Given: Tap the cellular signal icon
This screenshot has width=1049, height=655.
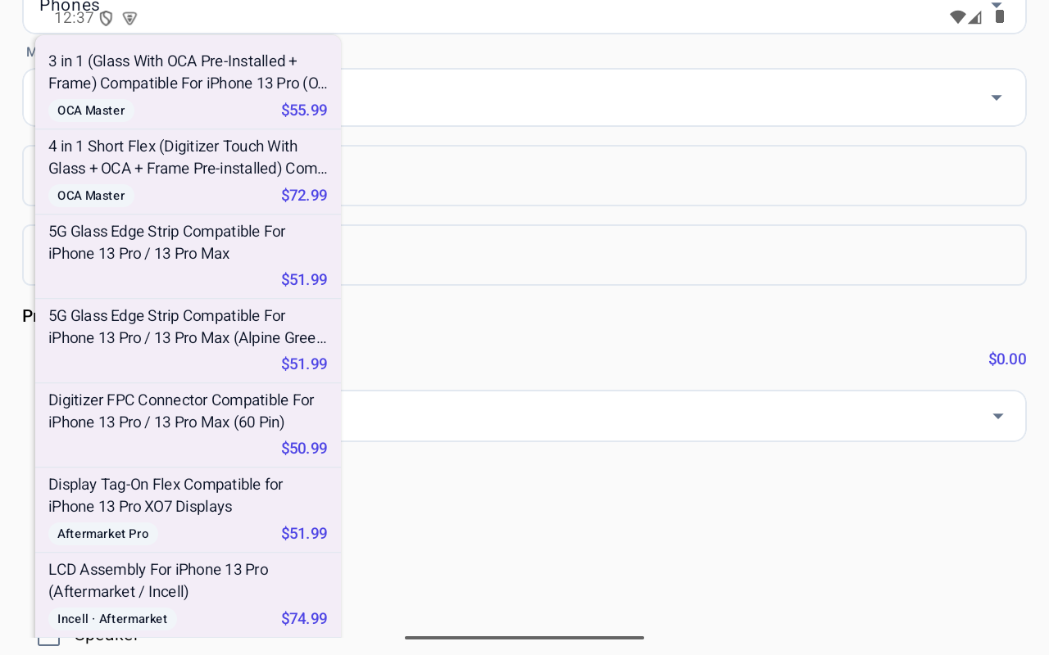Looking at the screenshot, I should (x=974, y=17).
